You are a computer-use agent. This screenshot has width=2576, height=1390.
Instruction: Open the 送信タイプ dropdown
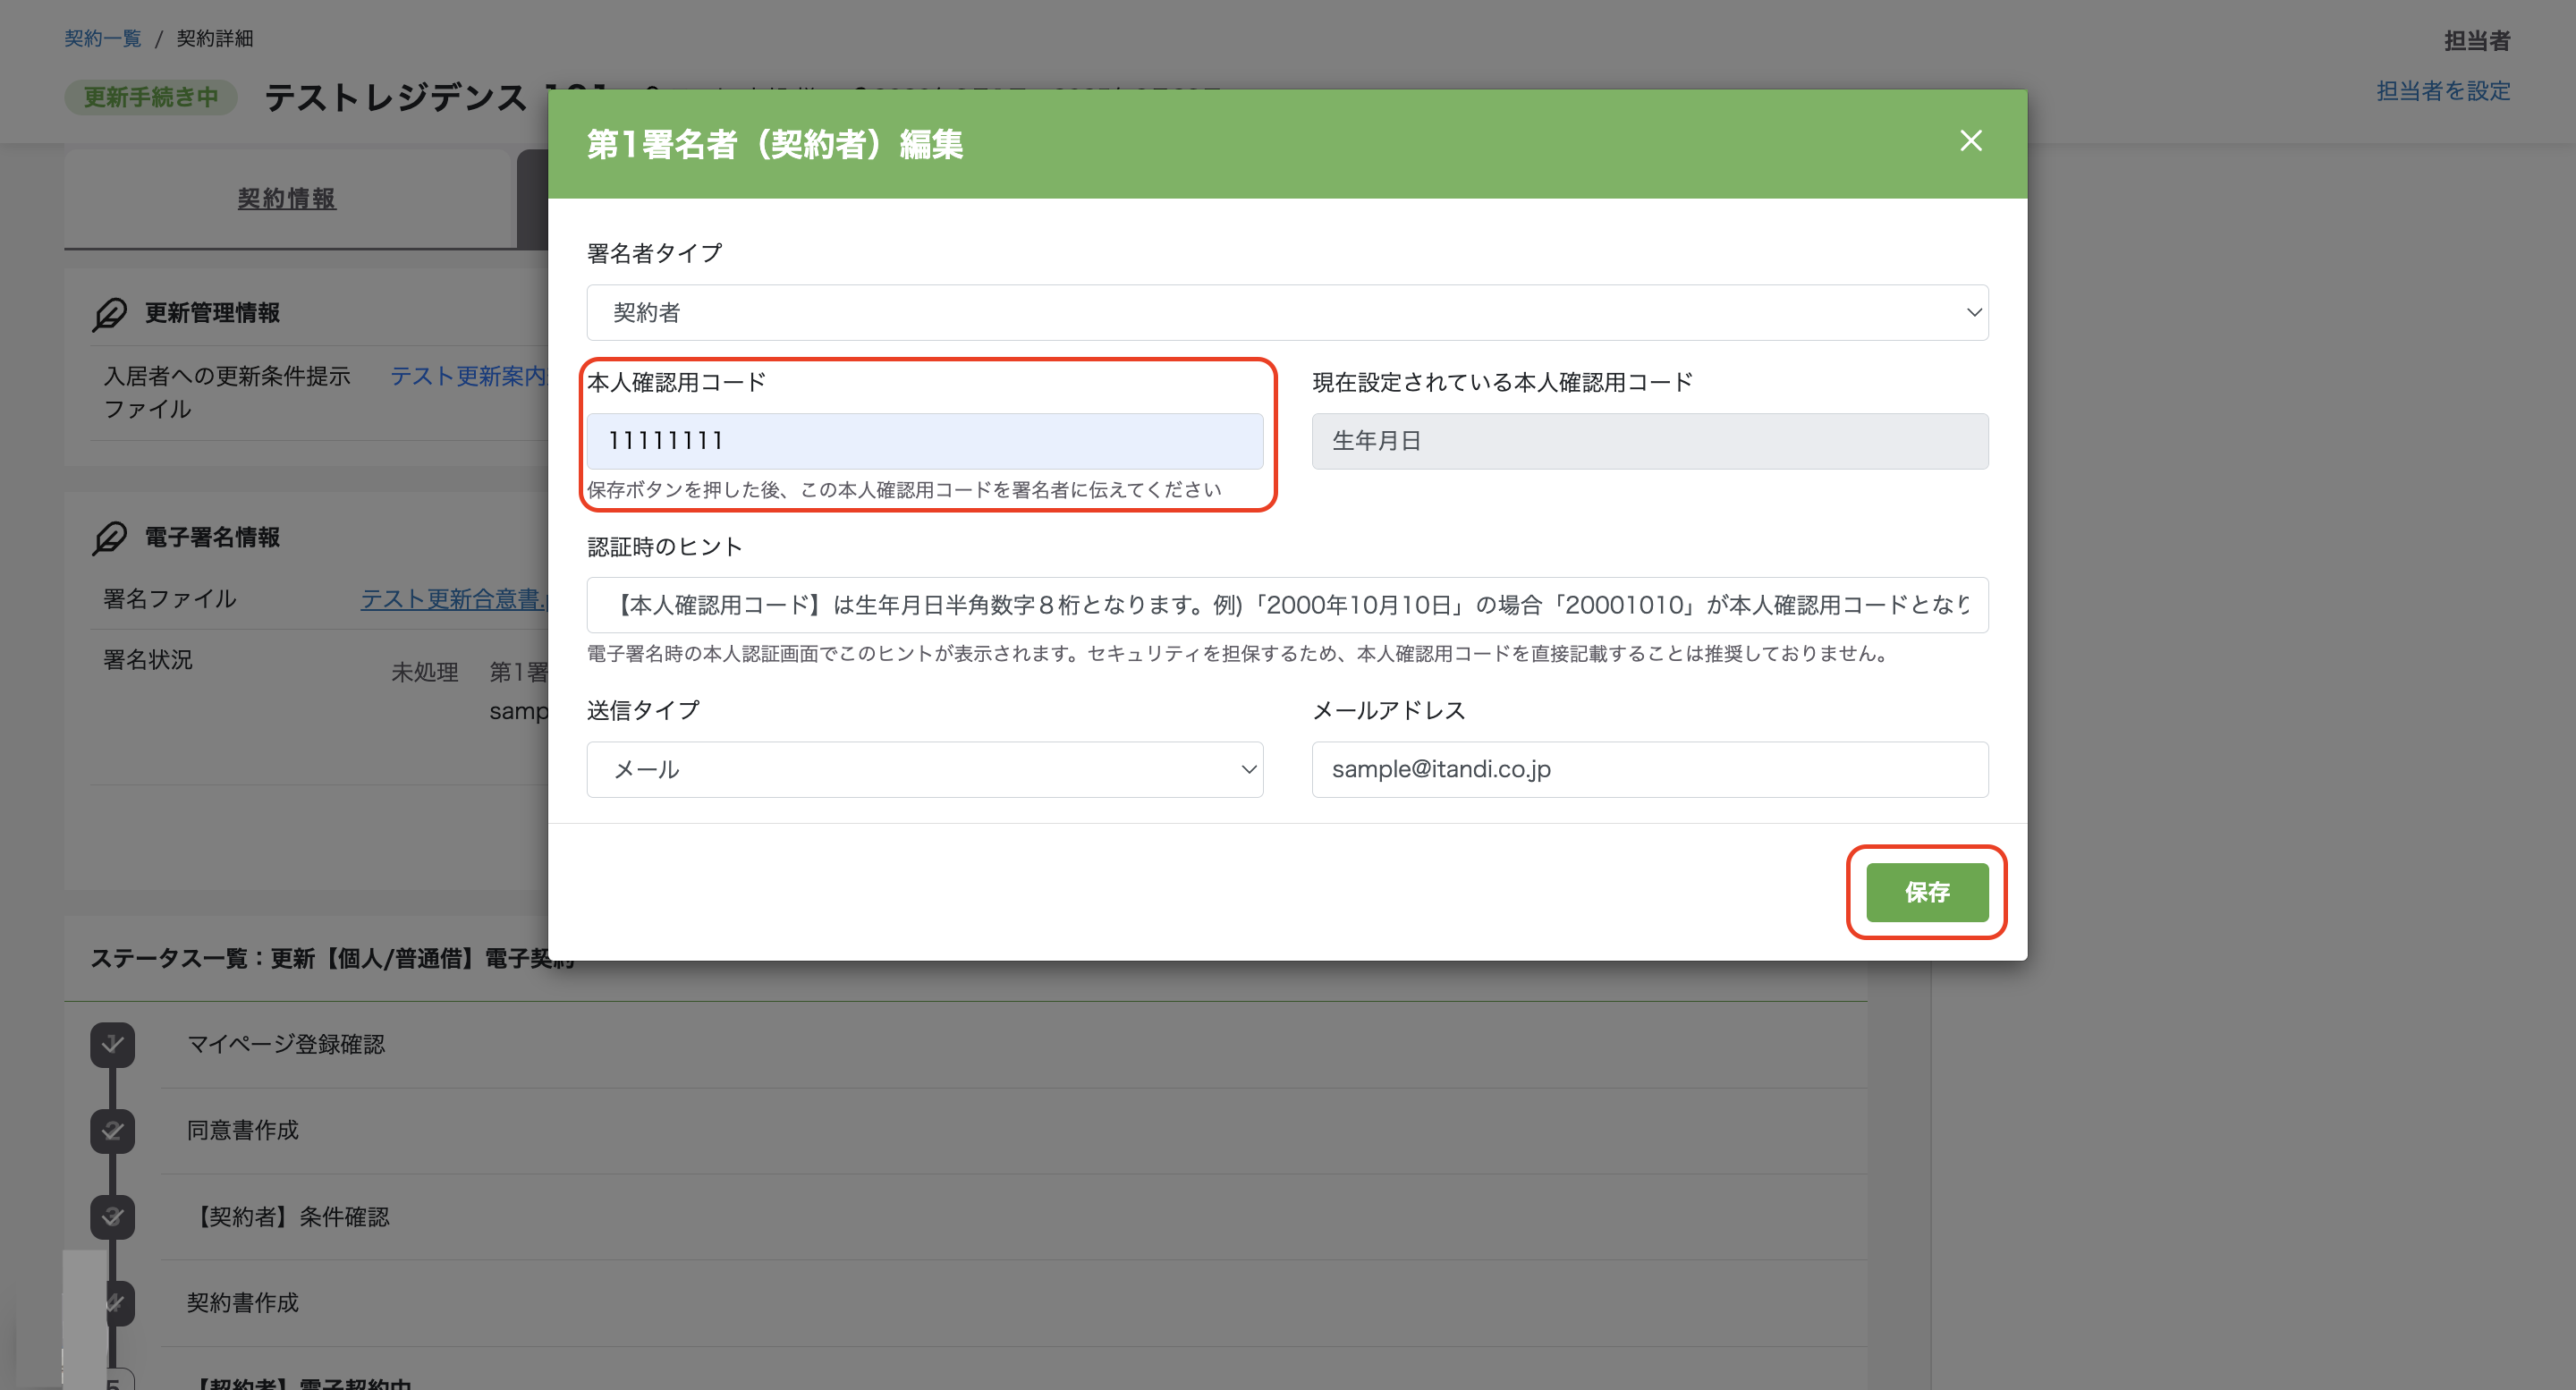(x=924, y=769)
